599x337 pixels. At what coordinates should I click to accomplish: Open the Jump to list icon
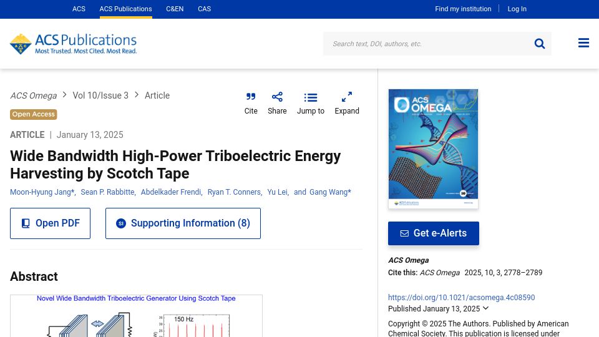(x=311, y=98)
